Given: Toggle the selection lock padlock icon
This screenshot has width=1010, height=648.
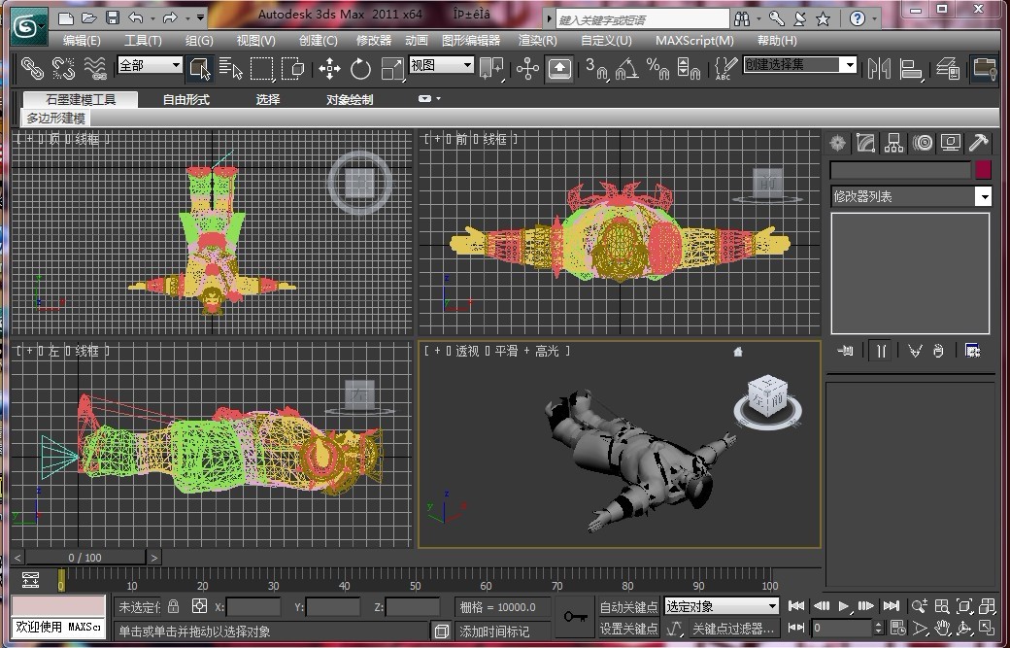Looking at the screenshot, I should click(174, 606).
